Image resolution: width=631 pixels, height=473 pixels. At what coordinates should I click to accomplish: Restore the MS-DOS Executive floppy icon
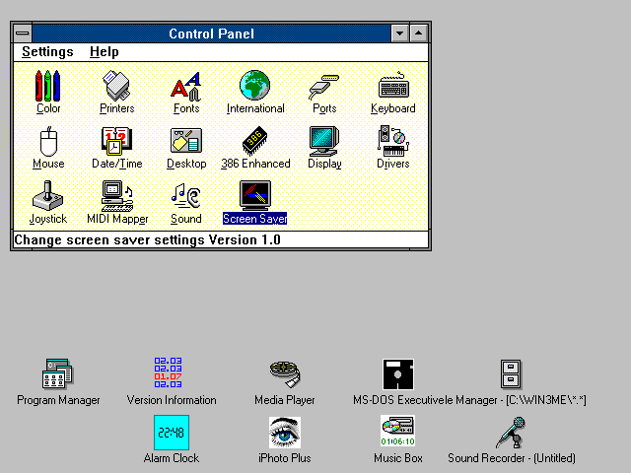pyautogui.click(x=398, y=374)
